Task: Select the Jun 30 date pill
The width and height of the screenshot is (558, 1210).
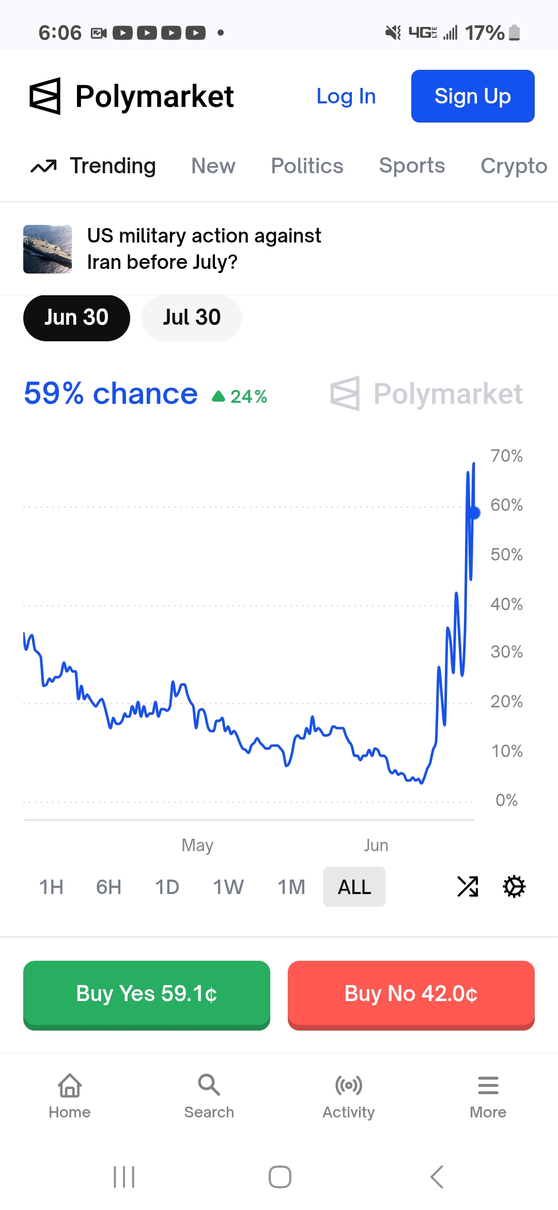Action: click(76, 317)
